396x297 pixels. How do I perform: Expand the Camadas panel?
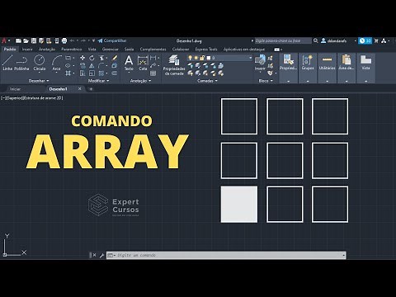[207, 81]
